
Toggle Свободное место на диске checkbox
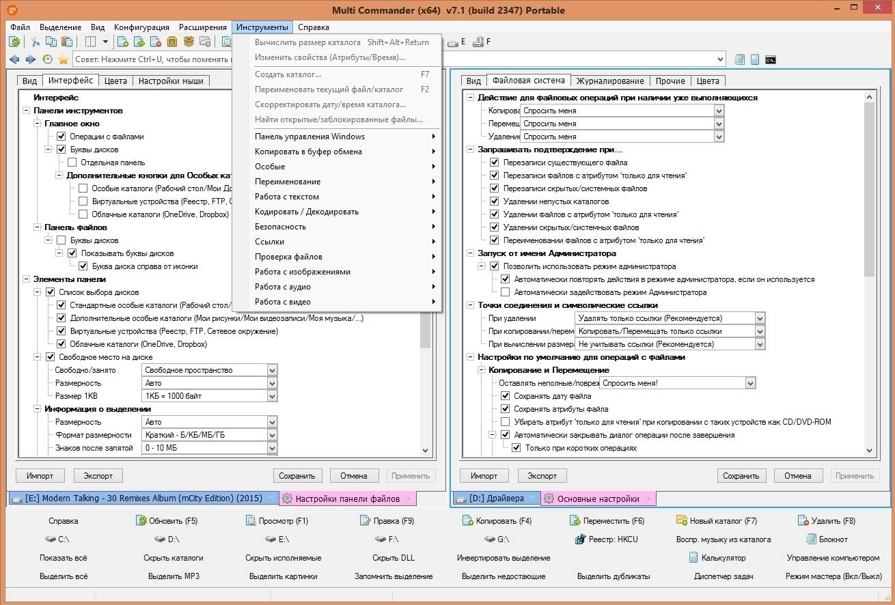tap(50, 357)
